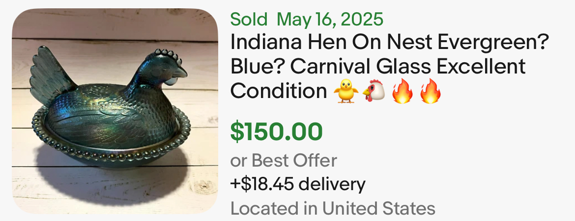Click the green "Sold" status label

pyautogui.click(x=249, y=19)
